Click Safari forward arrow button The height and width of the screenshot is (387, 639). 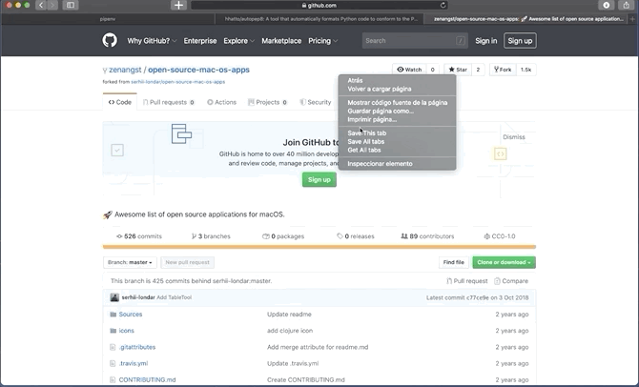[x=52, y=5]
